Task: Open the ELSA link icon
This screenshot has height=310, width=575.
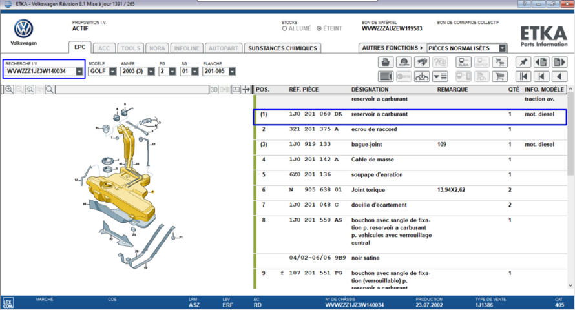Action: [463, 62]
